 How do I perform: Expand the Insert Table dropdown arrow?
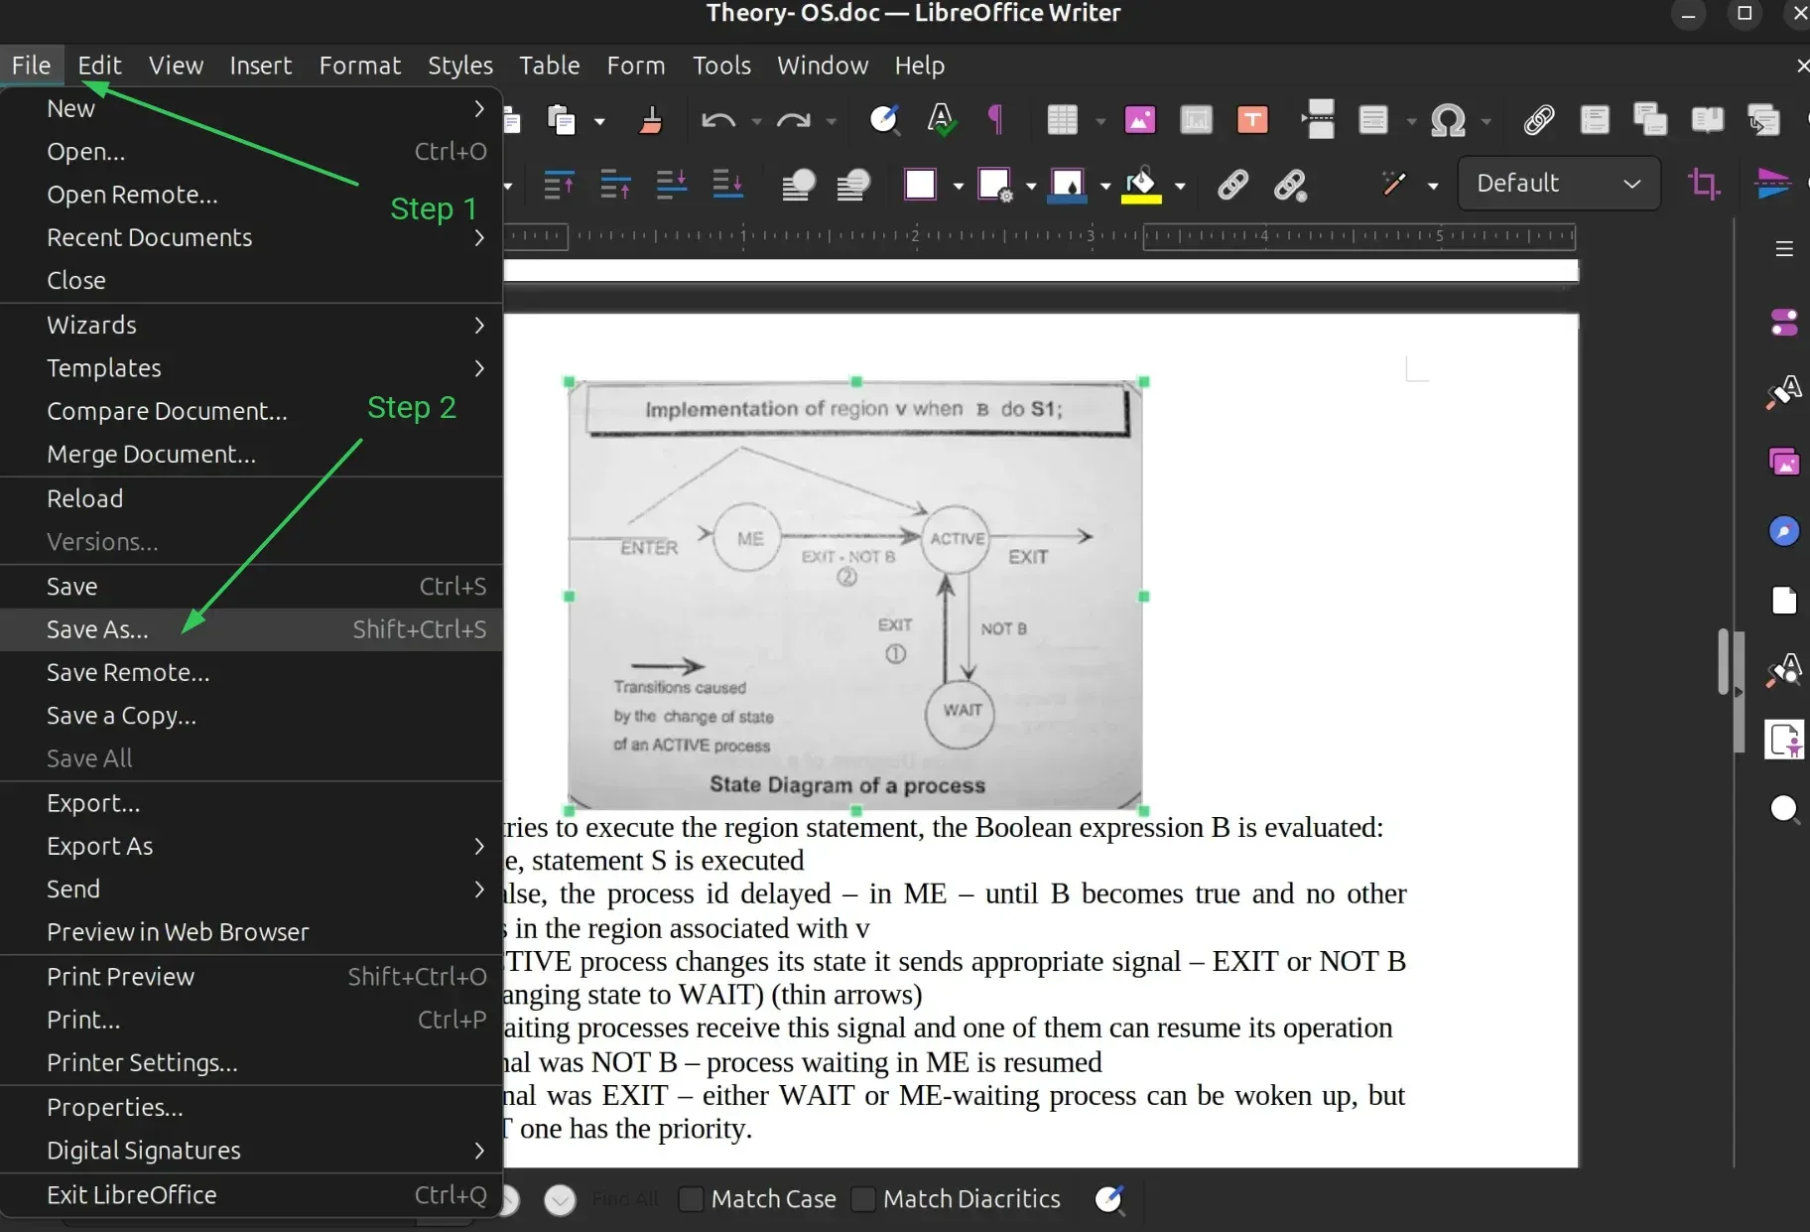pyautogui.click(x=1100, y=121)
